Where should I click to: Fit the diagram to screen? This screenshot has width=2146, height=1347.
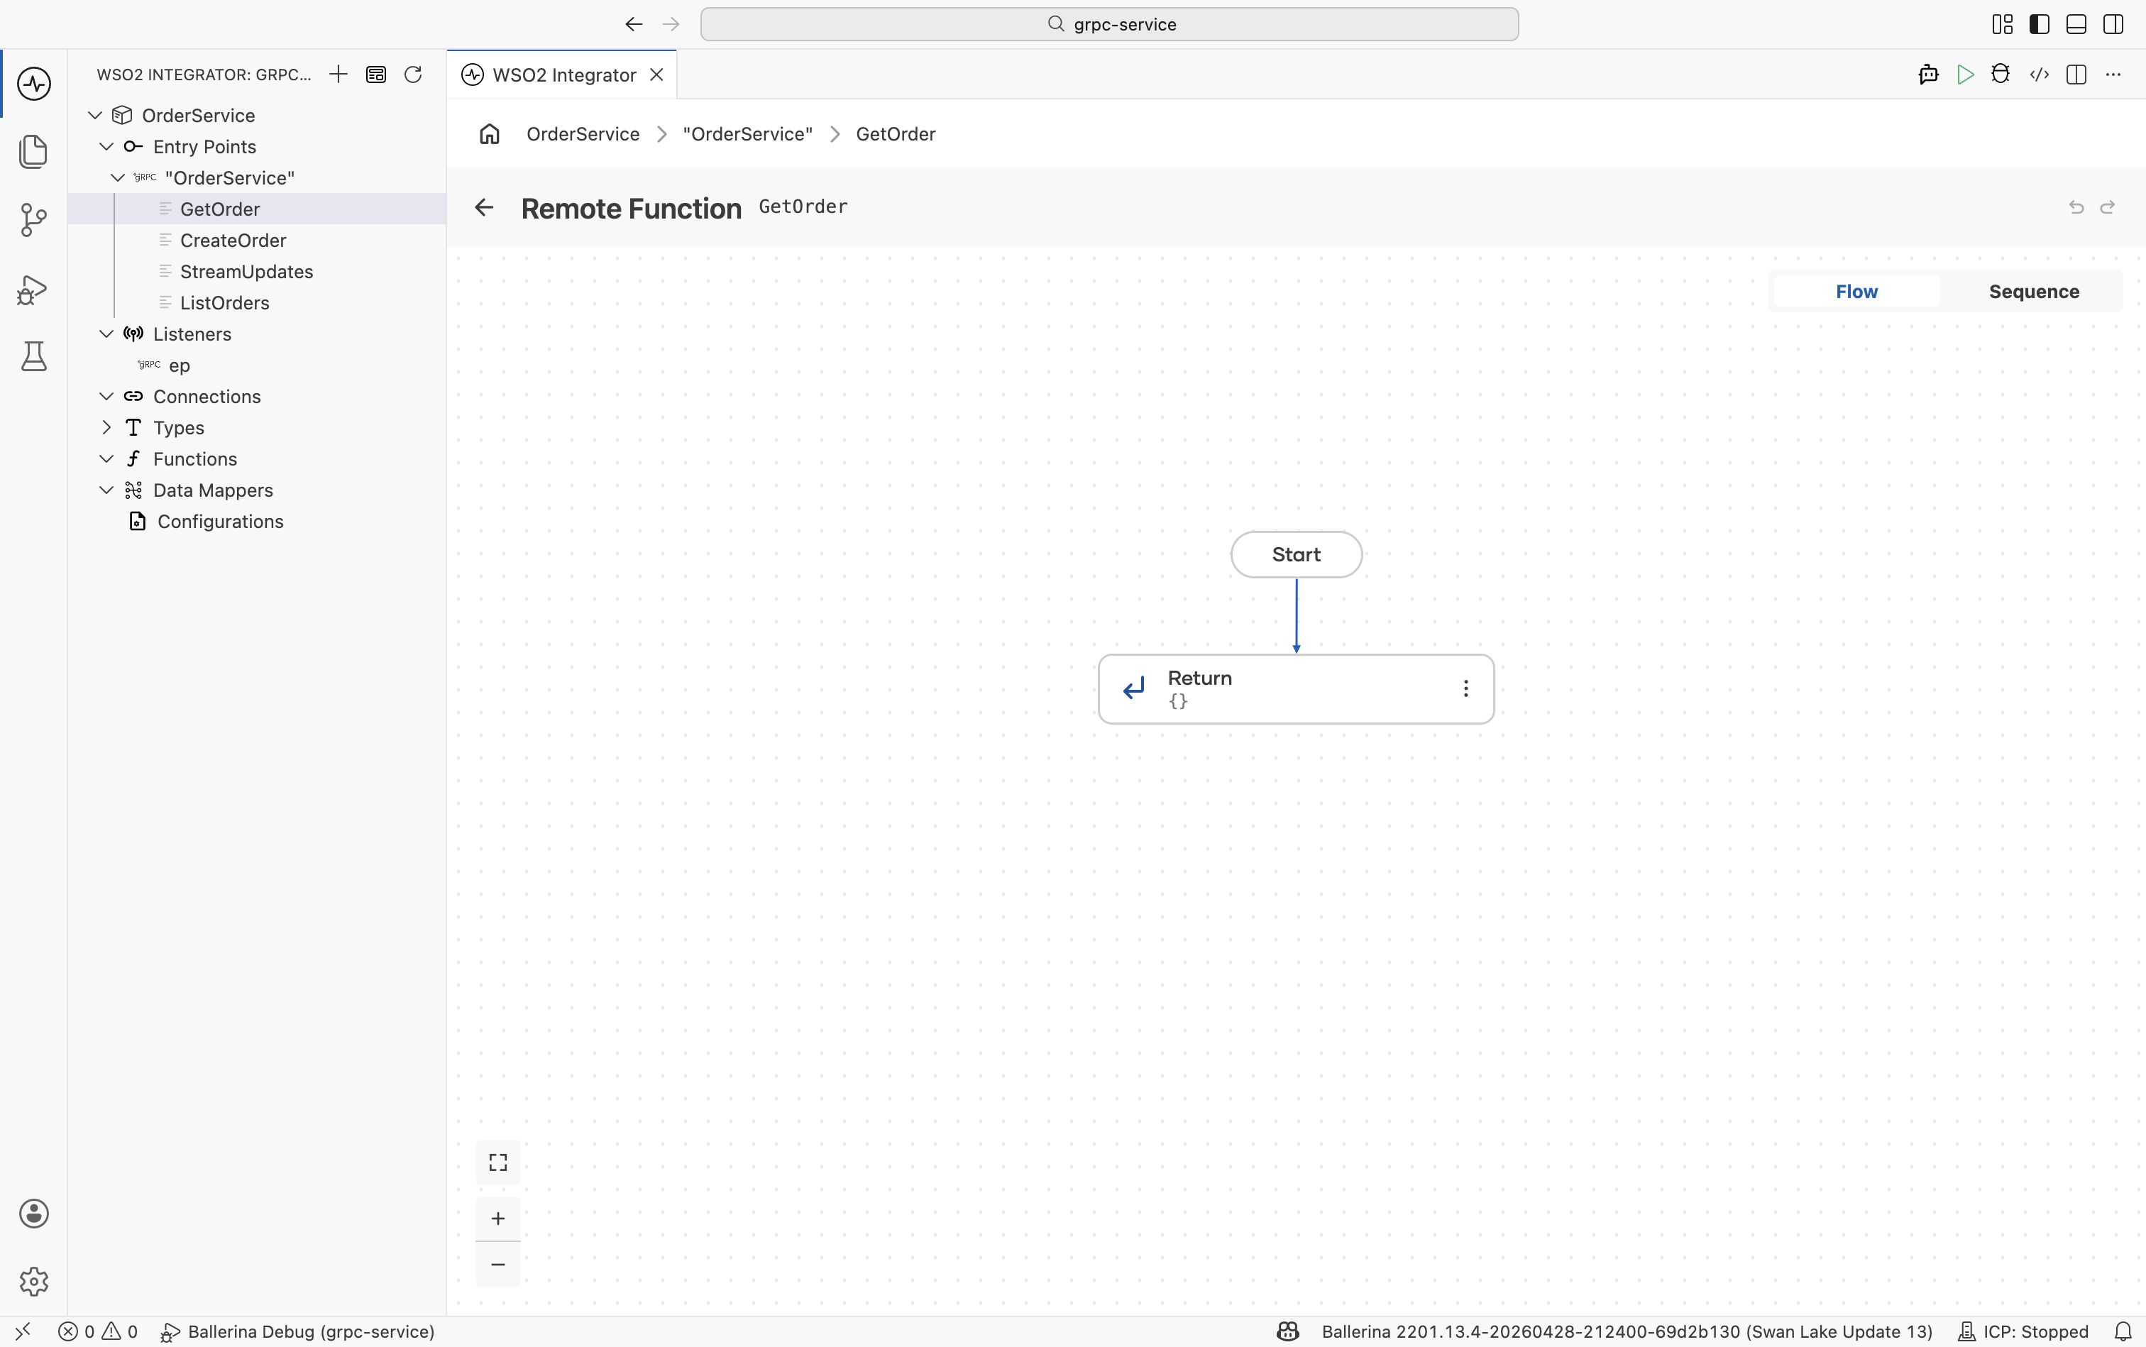coord(498,1162)
